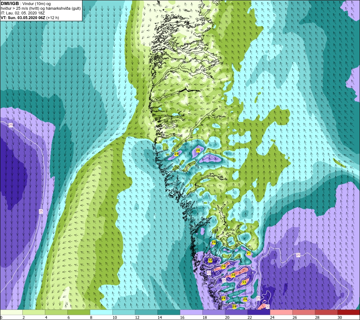
Task: Click the "DMI/IGB" title text
Action: point(10,4)
